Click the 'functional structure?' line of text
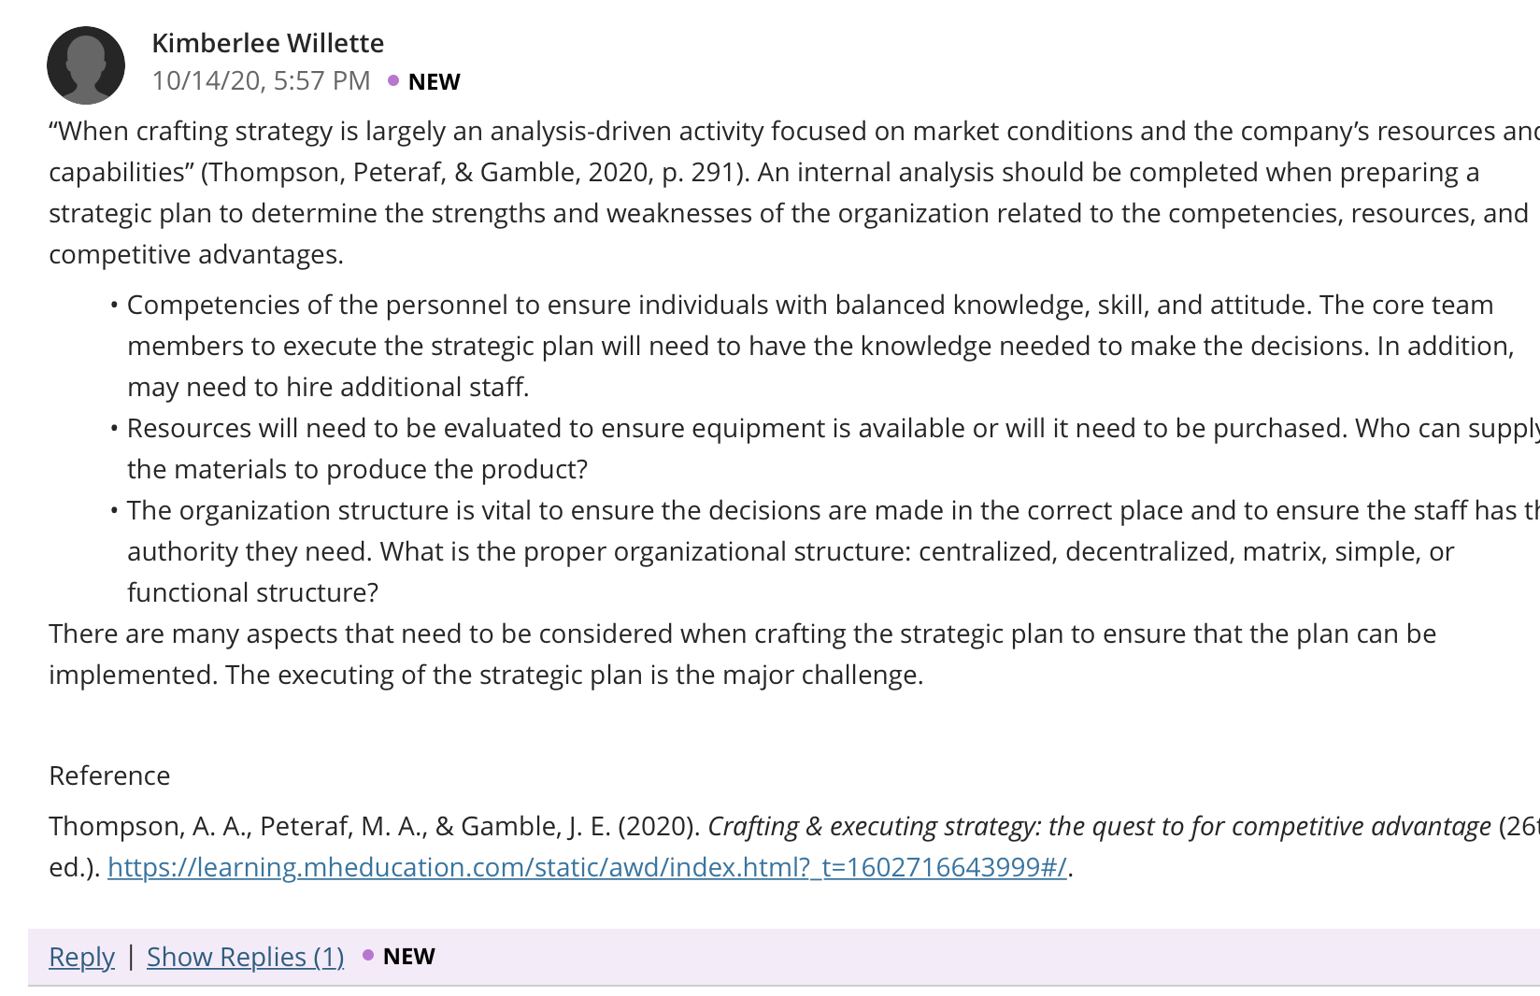Viewport: 1540px width, 996px height. (x=253, y=592)
